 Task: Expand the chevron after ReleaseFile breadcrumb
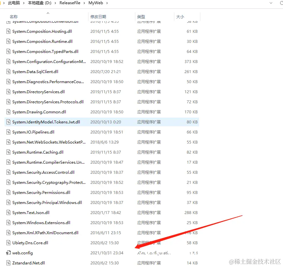[84, 3]
